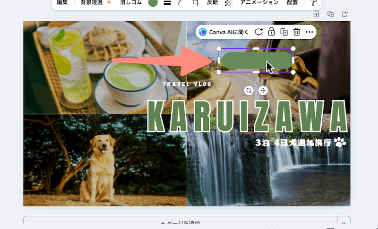Click Canva AIに聞く button
378x229 pixels.
pos(223,32)
